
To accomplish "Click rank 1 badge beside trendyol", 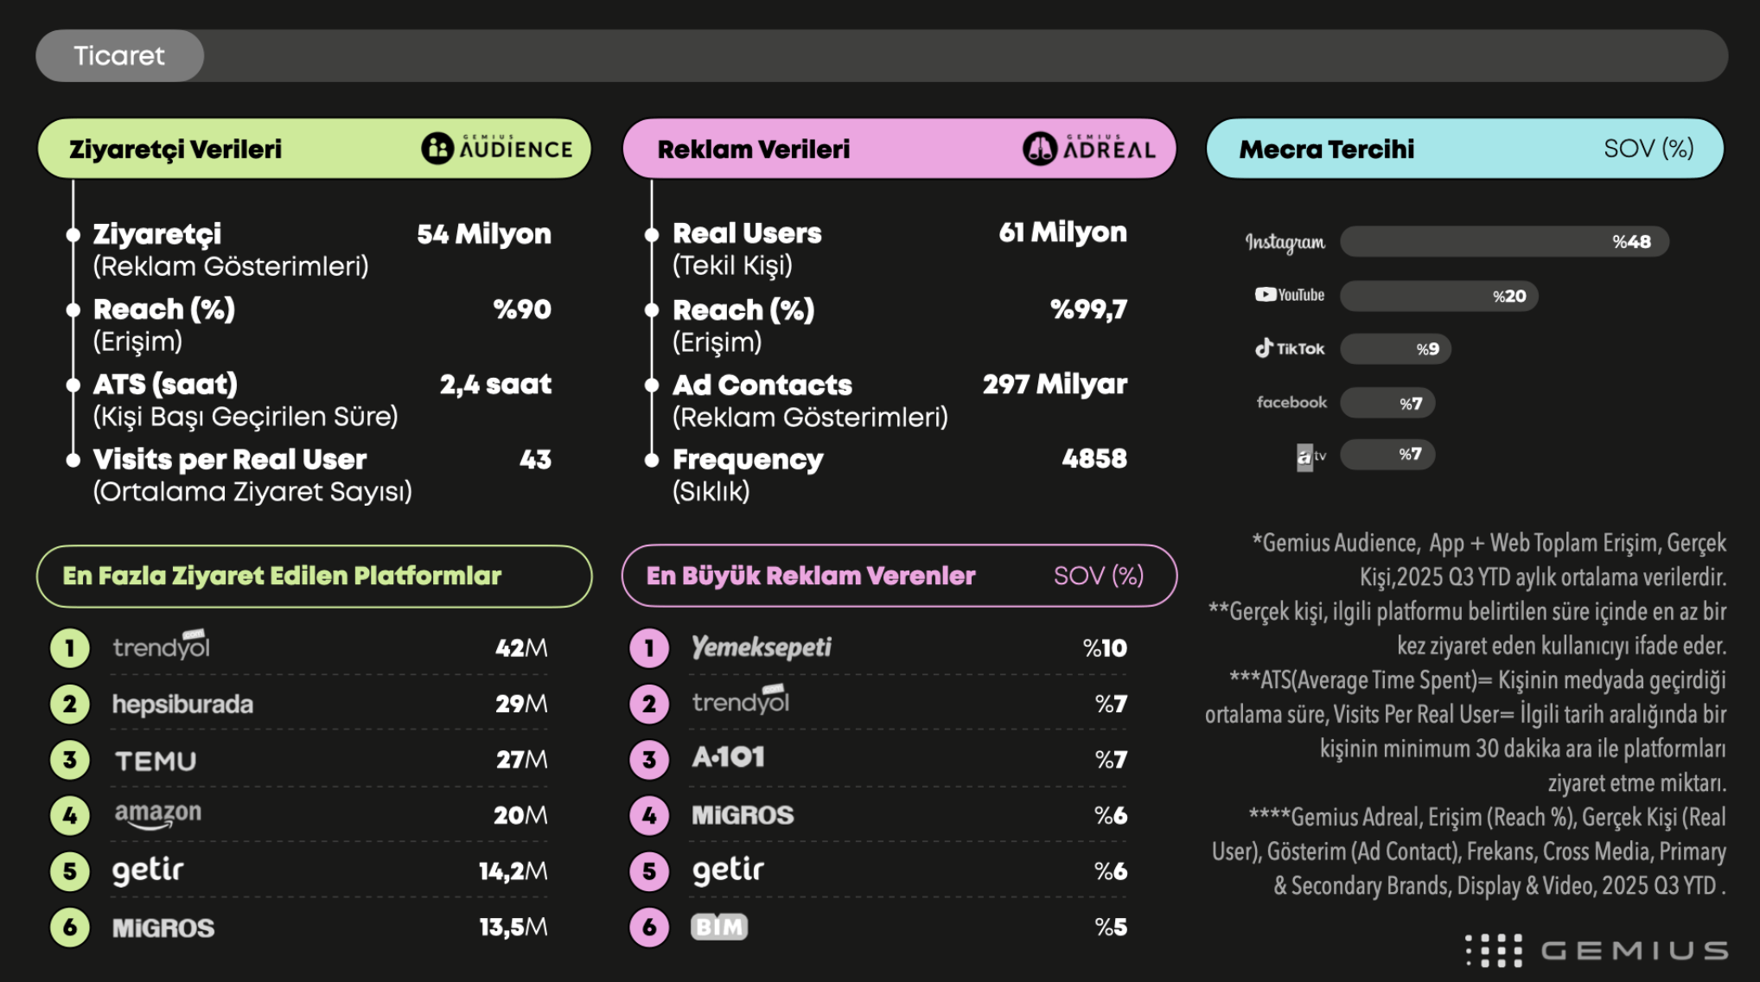I will click(x=70, y=648).
